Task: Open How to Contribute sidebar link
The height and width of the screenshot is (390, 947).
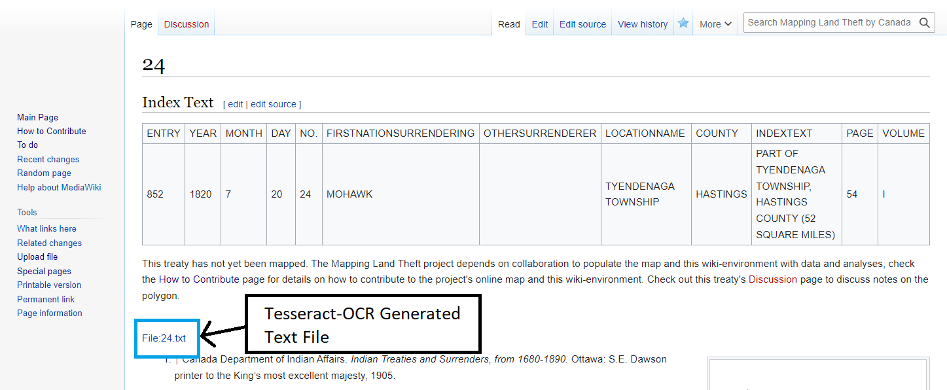Action: (52, 131)
